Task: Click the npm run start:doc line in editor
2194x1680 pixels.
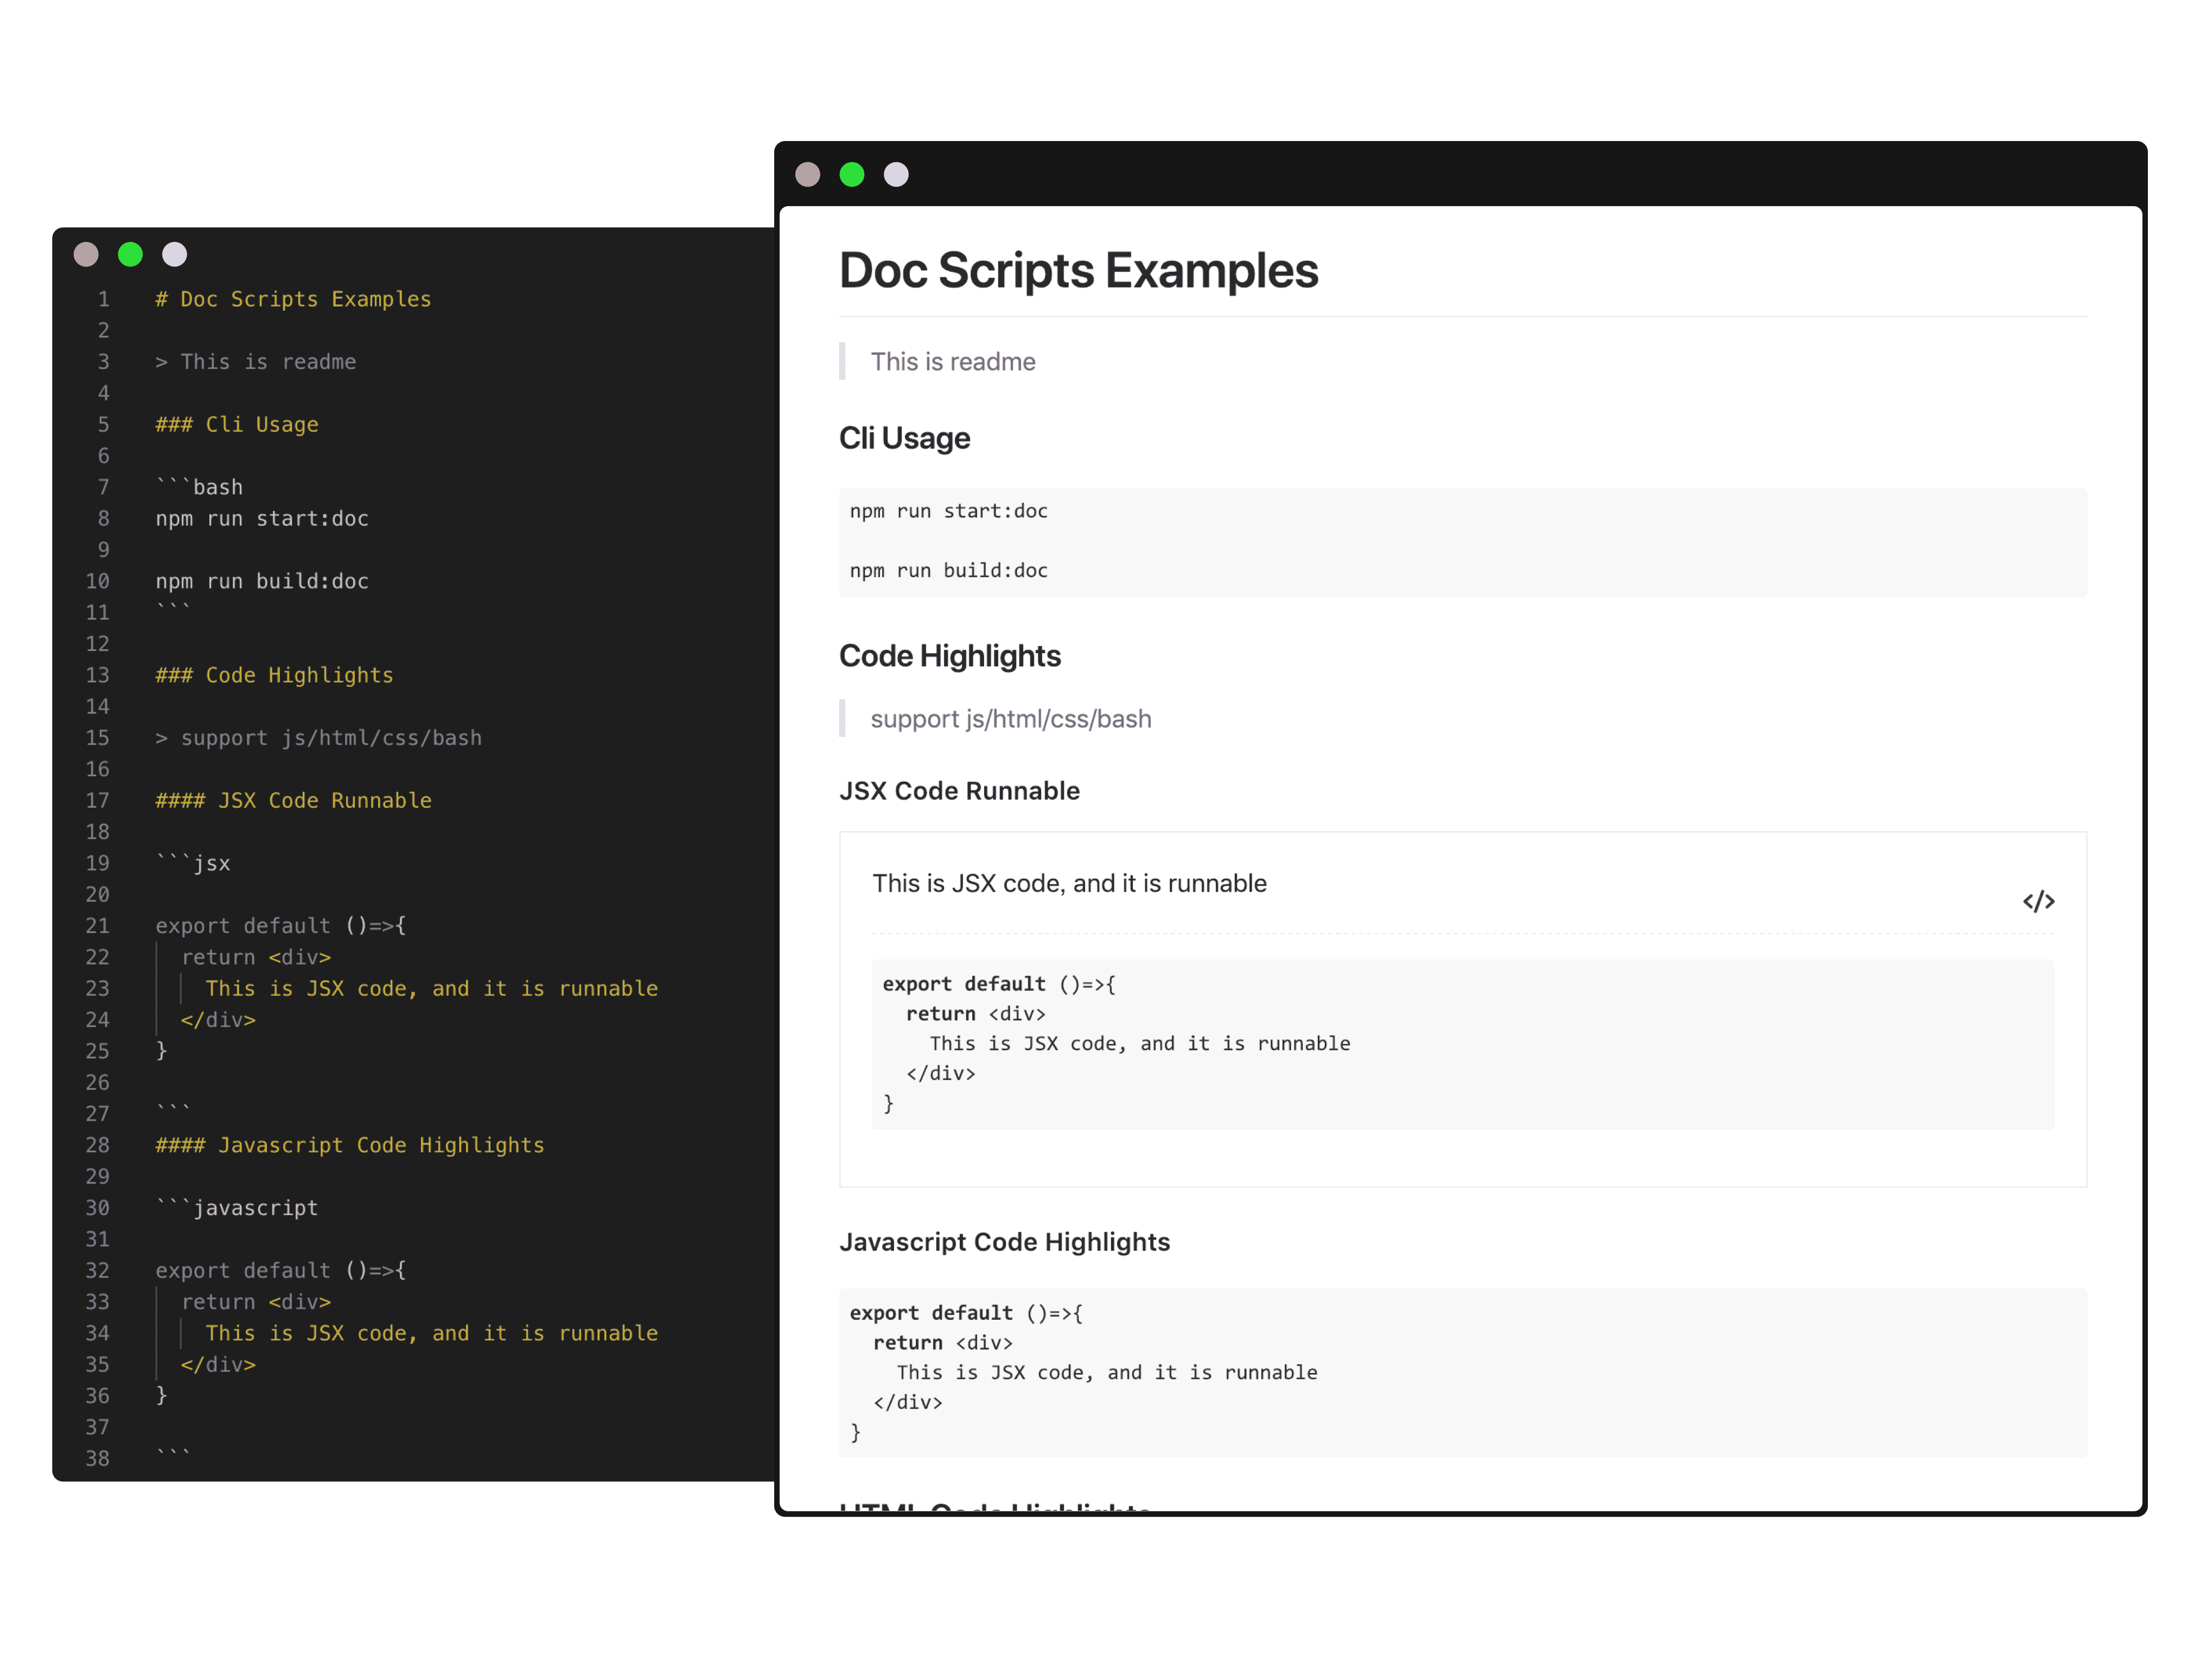Action: tap(262, 518)
